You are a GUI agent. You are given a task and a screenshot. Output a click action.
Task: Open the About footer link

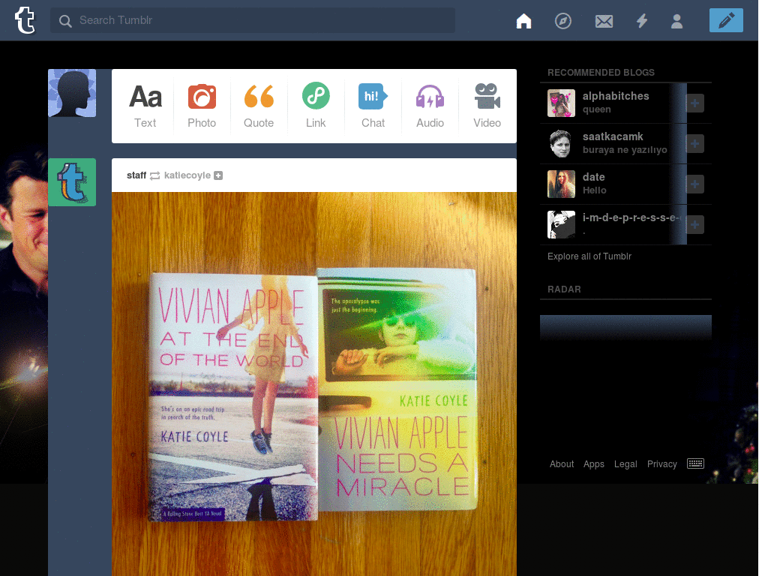click(x=562, y=463)
